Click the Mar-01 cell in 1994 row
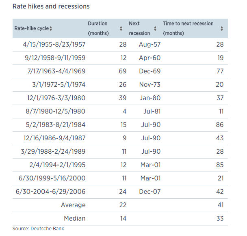Screen dimensions: 247x236 coord(151,165)
